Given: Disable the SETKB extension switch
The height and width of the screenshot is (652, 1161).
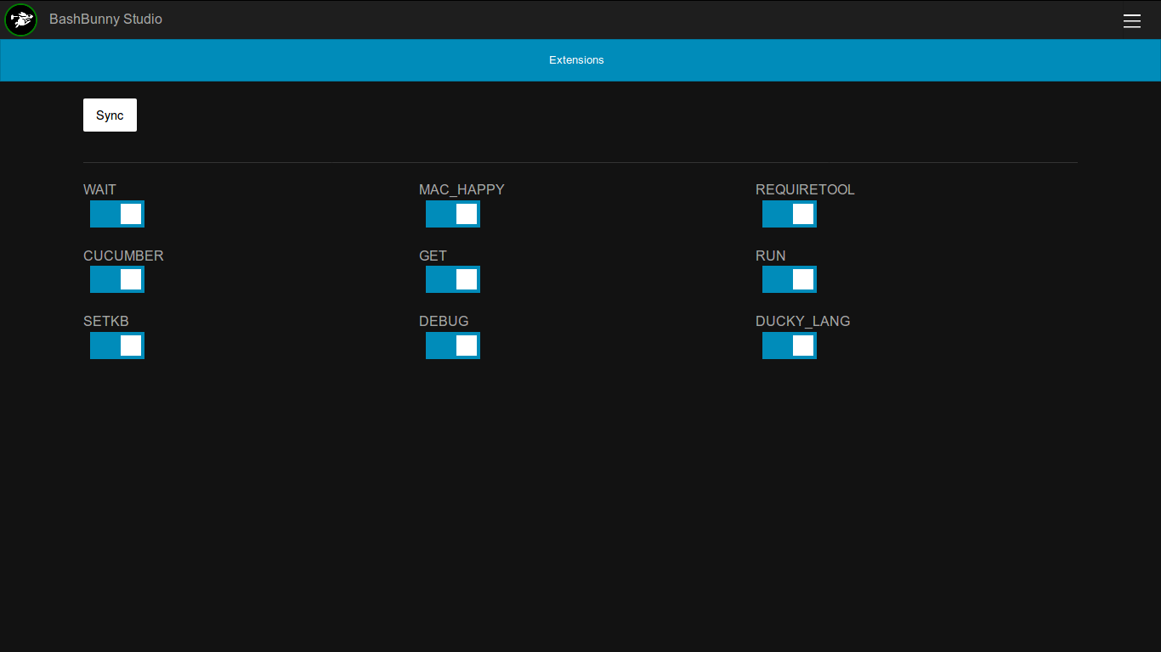Looking at the screenshot, I should click(117, 346).
